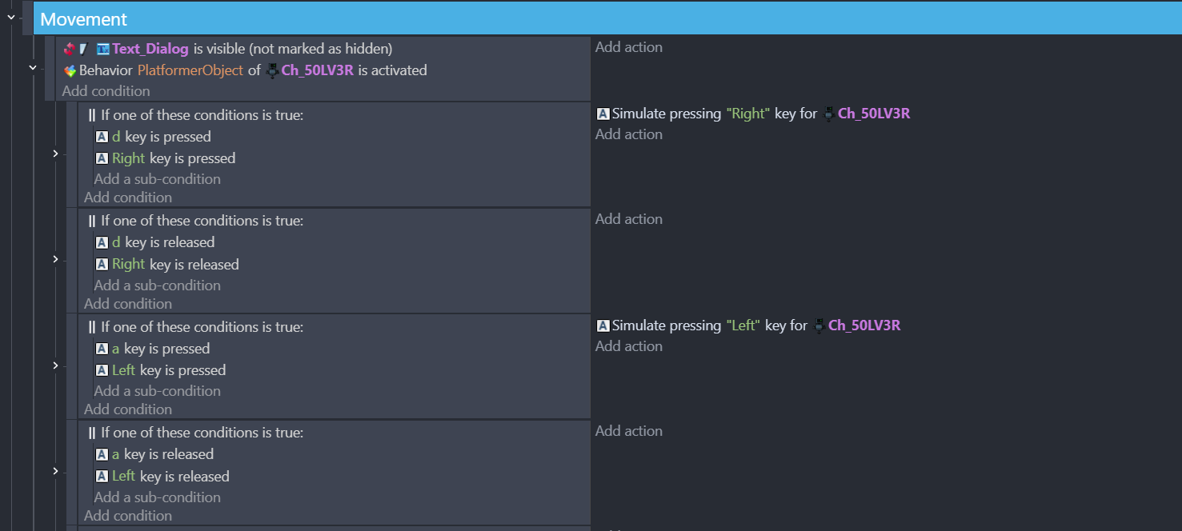1182x531 pixels.
Task: Collapse the Text_Dialog visible event
Action: coord(33,68)
